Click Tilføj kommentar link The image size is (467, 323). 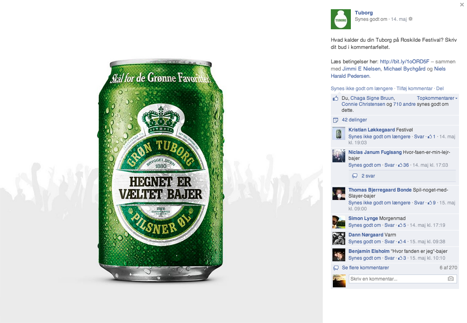414,89
